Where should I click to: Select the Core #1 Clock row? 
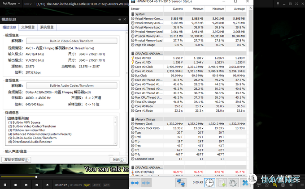click(x=188, y=71)
